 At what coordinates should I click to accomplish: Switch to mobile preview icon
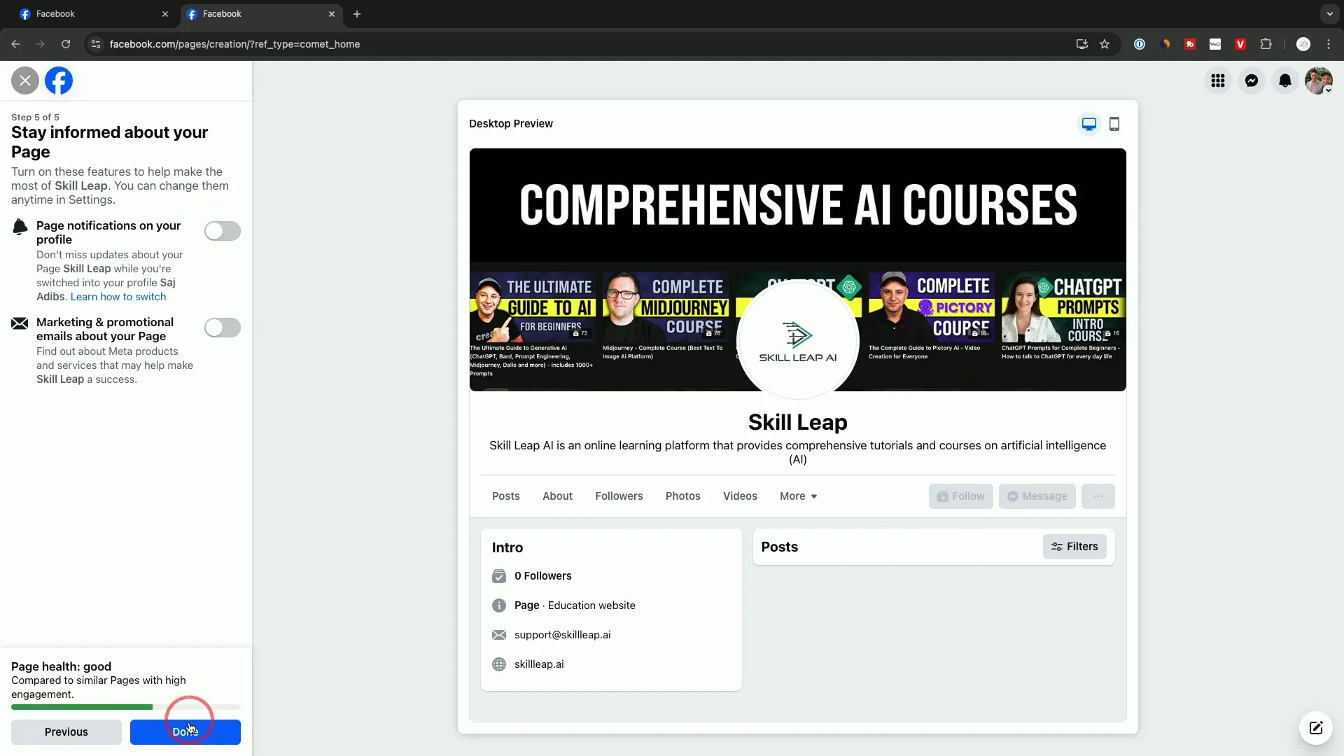[x=1114, y=124]
